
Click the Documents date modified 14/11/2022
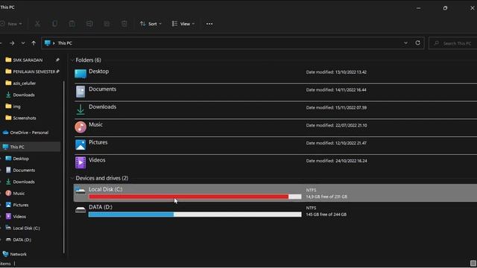click(336, 90)
